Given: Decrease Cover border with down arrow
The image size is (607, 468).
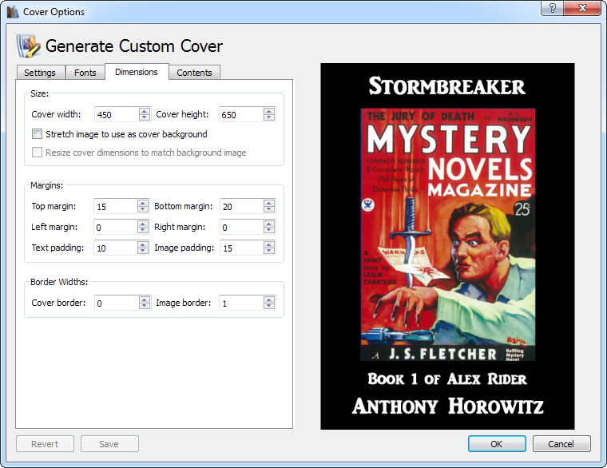Looking at the screenshot, I should click(145, 306).
